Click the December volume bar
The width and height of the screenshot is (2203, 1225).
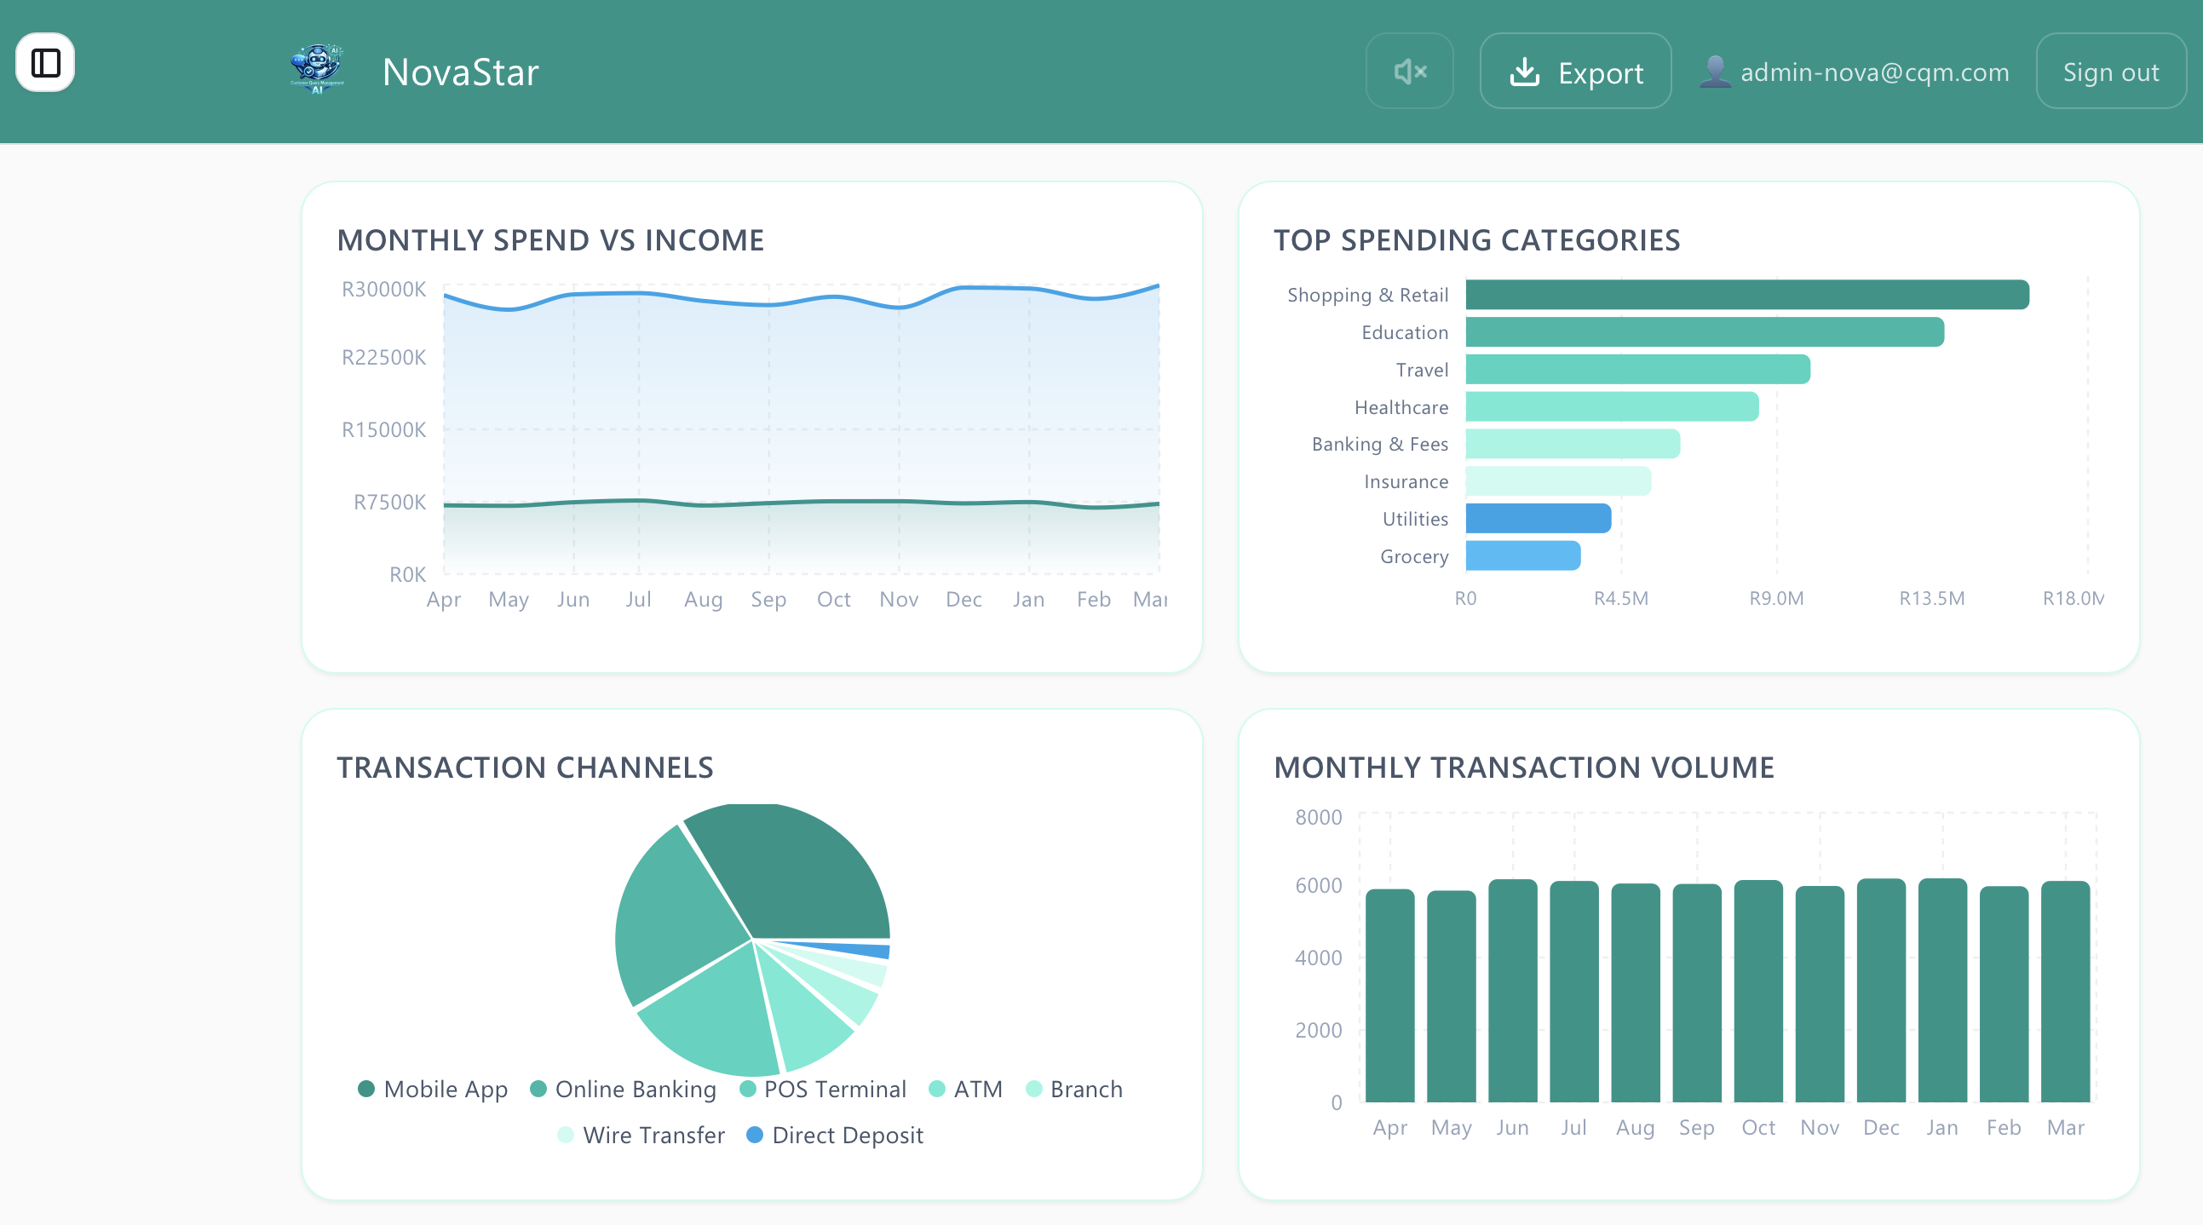click(x=1881, y=991)
